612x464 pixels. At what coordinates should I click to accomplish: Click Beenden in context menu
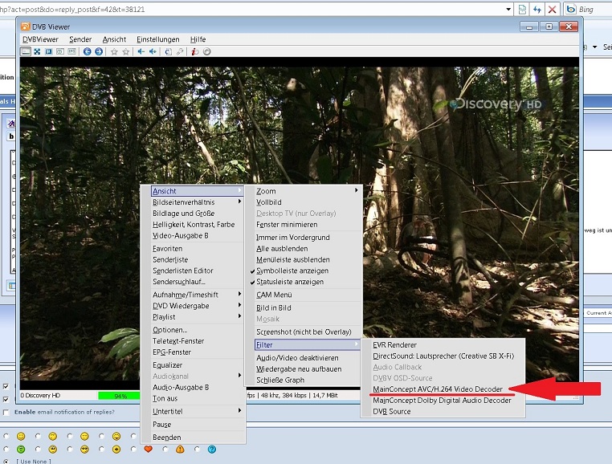(x=167, y=438)
